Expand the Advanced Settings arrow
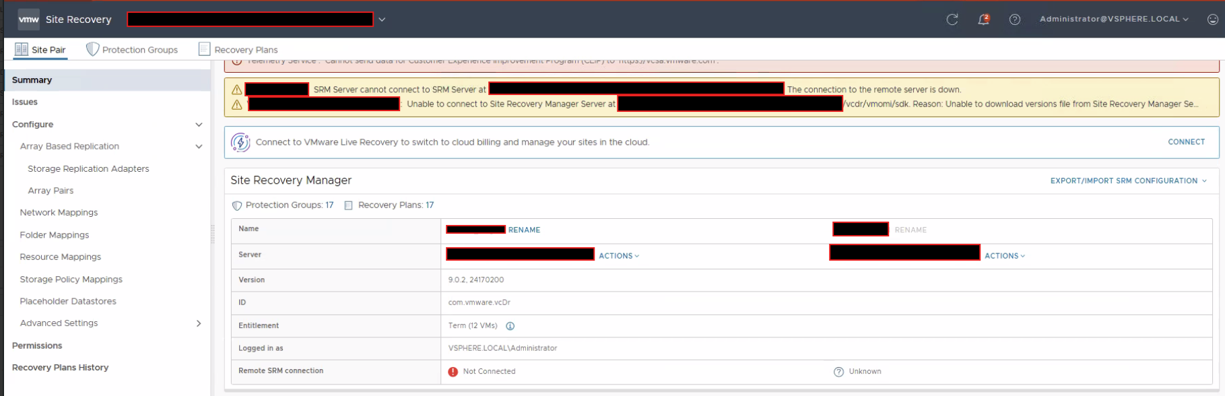The image size is (1225, 396). tap(199, 323)
